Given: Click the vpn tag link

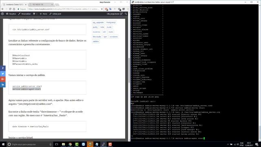Looking at the screenshot, I should [105, 37].
